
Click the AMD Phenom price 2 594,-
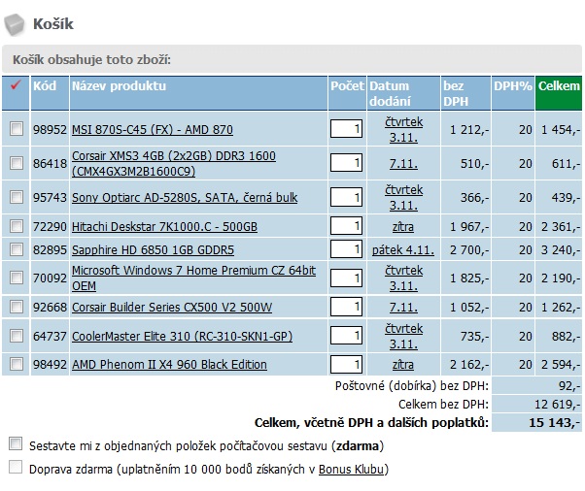561,364
